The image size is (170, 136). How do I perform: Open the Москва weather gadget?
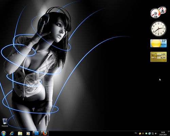coord(158,43)
